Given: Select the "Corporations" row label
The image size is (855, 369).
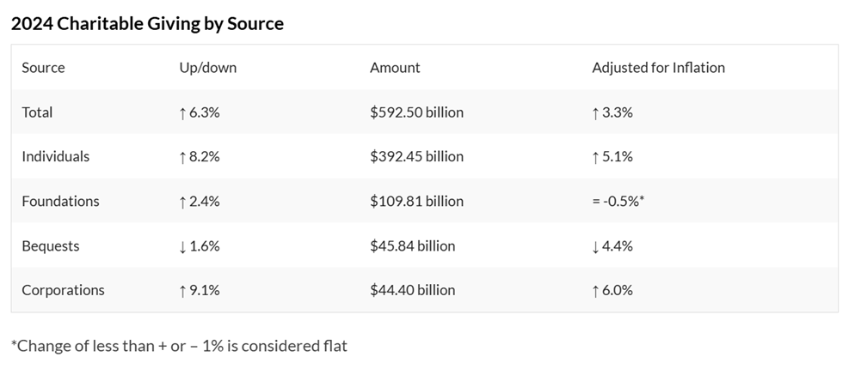Looking at the screenshot, I should [x=63, y=291].
